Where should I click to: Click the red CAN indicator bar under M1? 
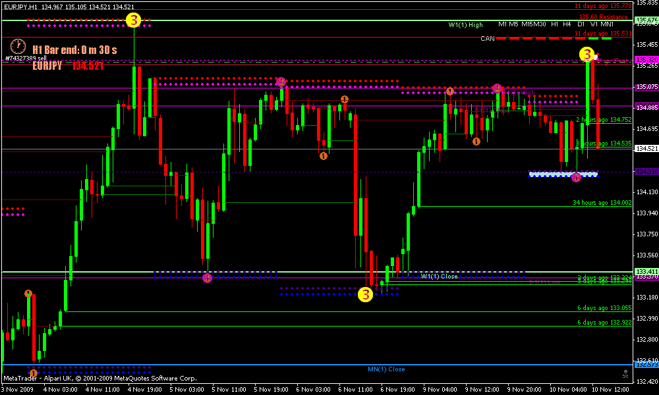click(x=502, y=39)
